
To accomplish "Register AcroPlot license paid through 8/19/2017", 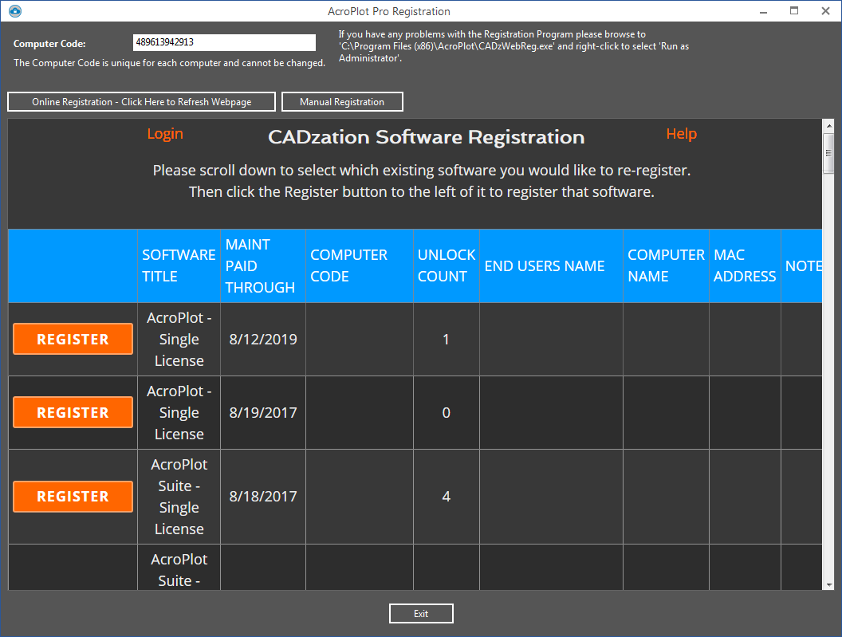I will tap(73, 412).
